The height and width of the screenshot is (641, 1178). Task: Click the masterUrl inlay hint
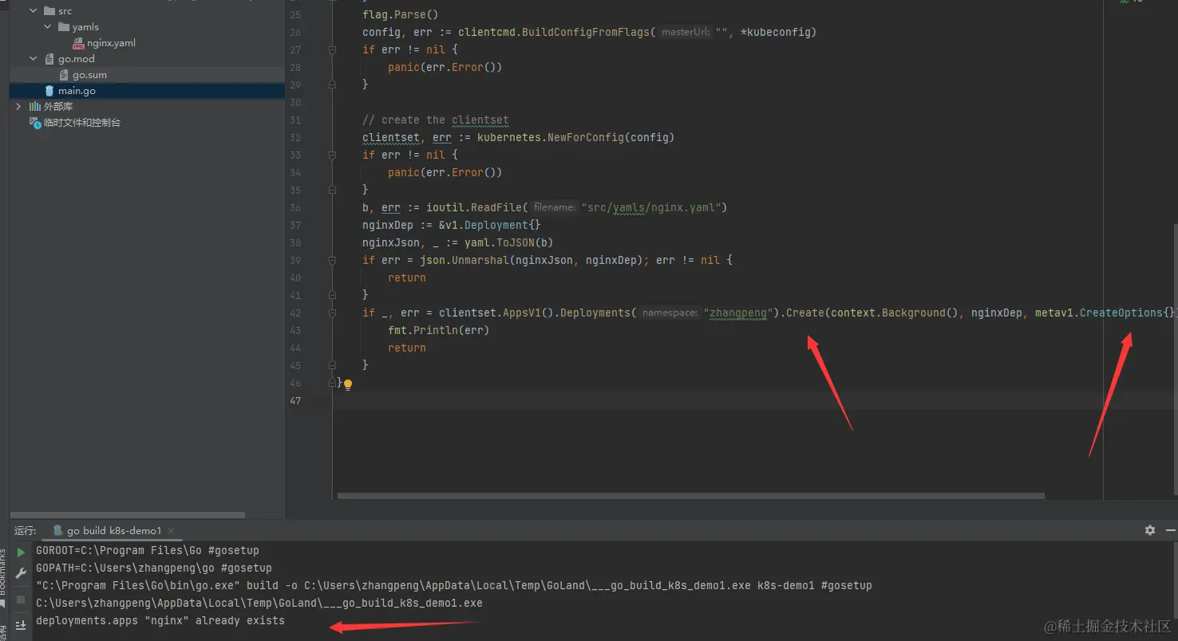click(x=686, y=33)
